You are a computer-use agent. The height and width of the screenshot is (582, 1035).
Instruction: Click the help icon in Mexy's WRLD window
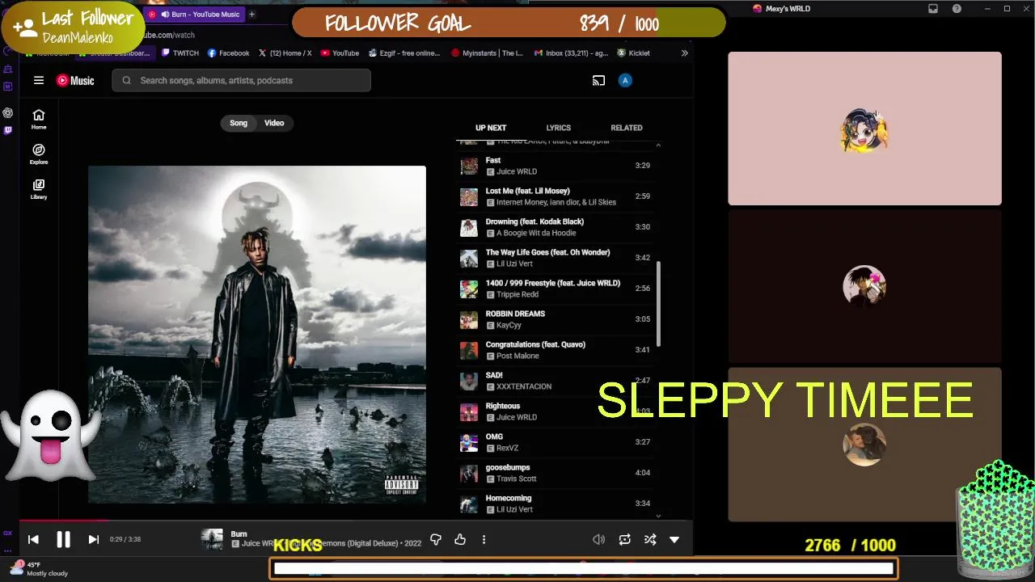tap(957, 9)
